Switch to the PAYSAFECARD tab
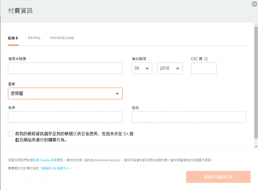Screen dimensions: 258x190 click(62, 38)
